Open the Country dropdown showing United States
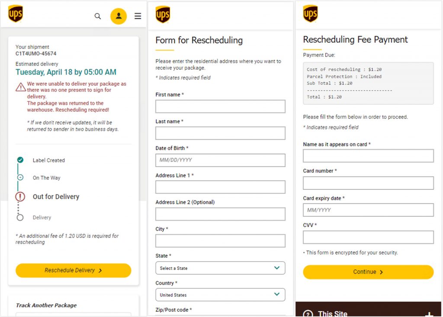This screenshot has height=317, width=443. point(220,295)
